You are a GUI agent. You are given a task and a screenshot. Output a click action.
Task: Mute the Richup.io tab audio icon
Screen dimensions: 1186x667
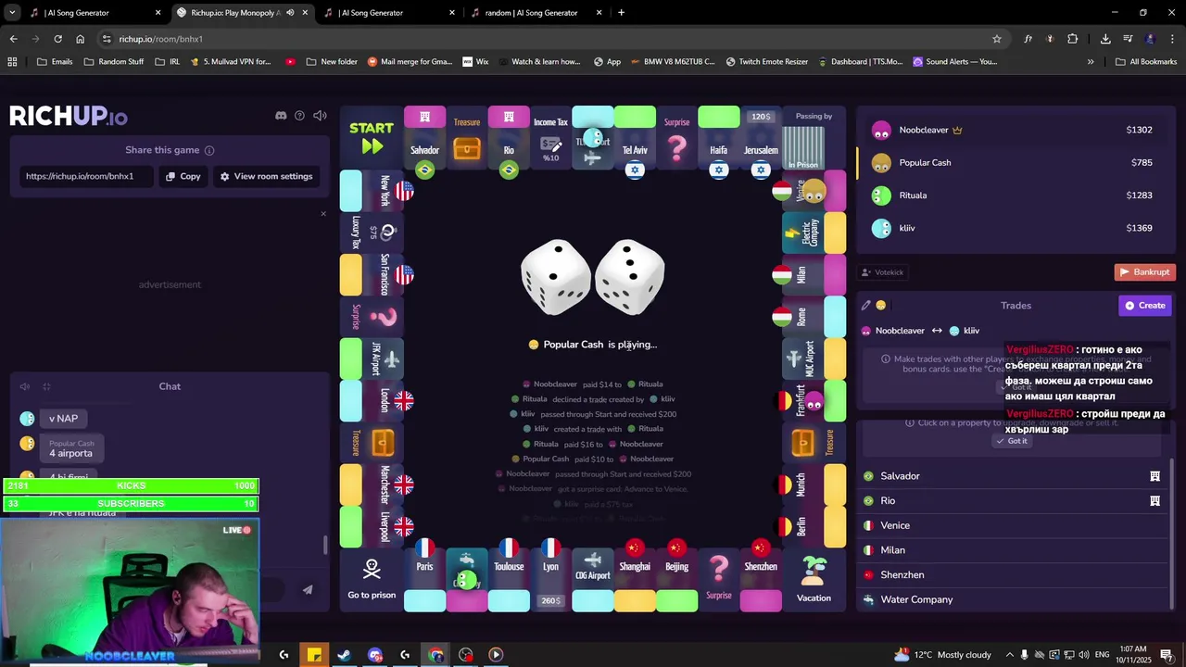pos(290,13)
